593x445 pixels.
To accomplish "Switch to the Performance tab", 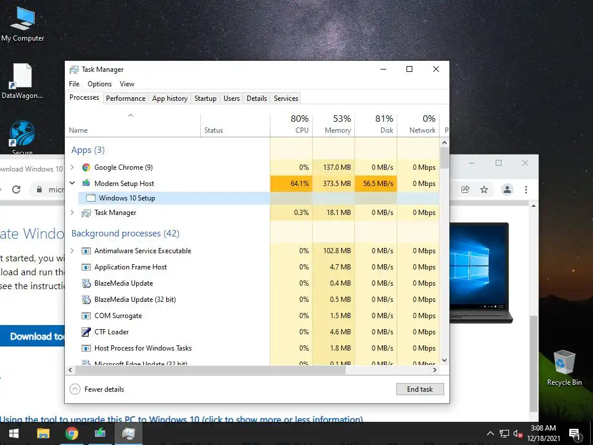I will (126, 99).
